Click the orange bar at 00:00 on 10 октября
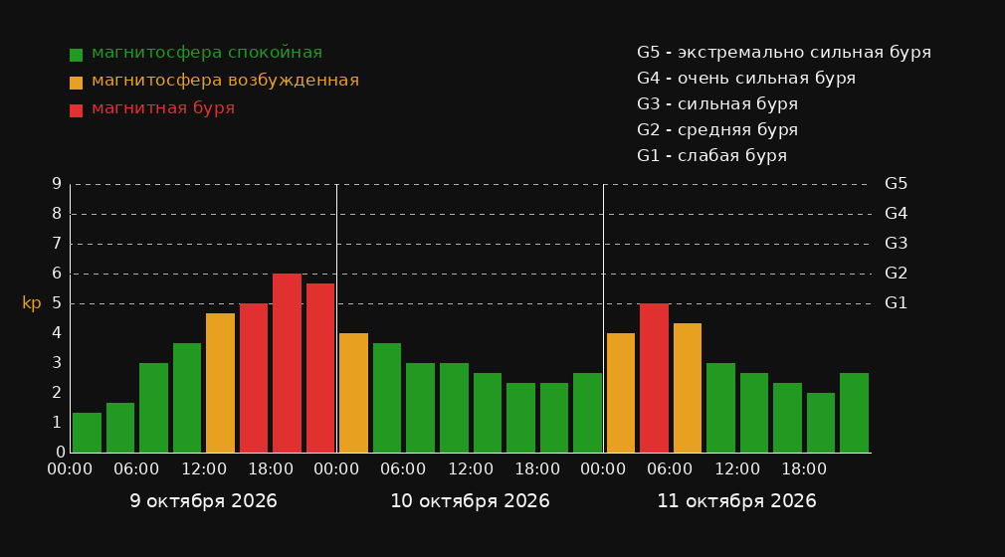 click(354, 393)
